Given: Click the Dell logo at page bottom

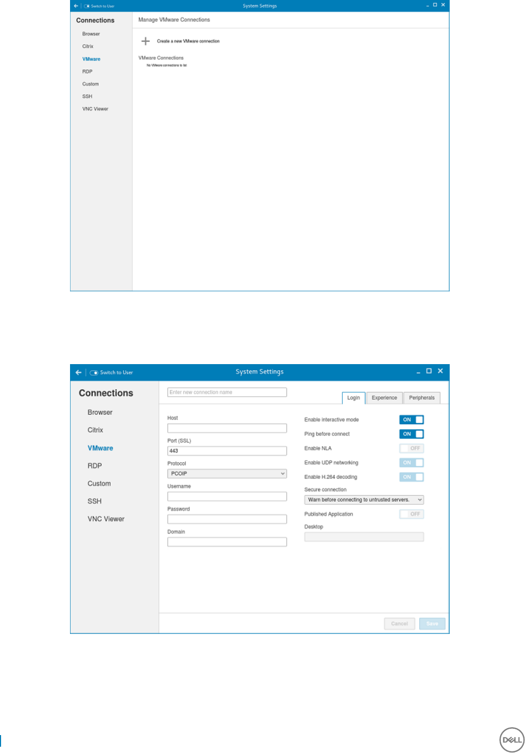Looking at the screenshot, I should [512, 740].
